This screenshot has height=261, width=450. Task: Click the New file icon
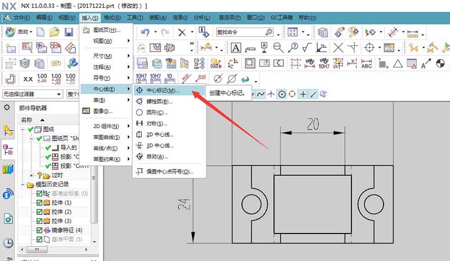pyautogui.click(x=40, y=32)
